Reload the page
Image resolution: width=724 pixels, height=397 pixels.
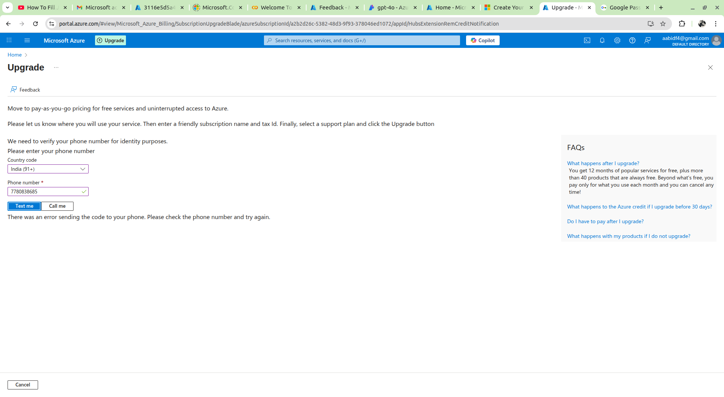click(35, 24)
